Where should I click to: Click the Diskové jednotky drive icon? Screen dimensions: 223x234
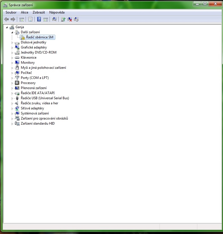17,43
